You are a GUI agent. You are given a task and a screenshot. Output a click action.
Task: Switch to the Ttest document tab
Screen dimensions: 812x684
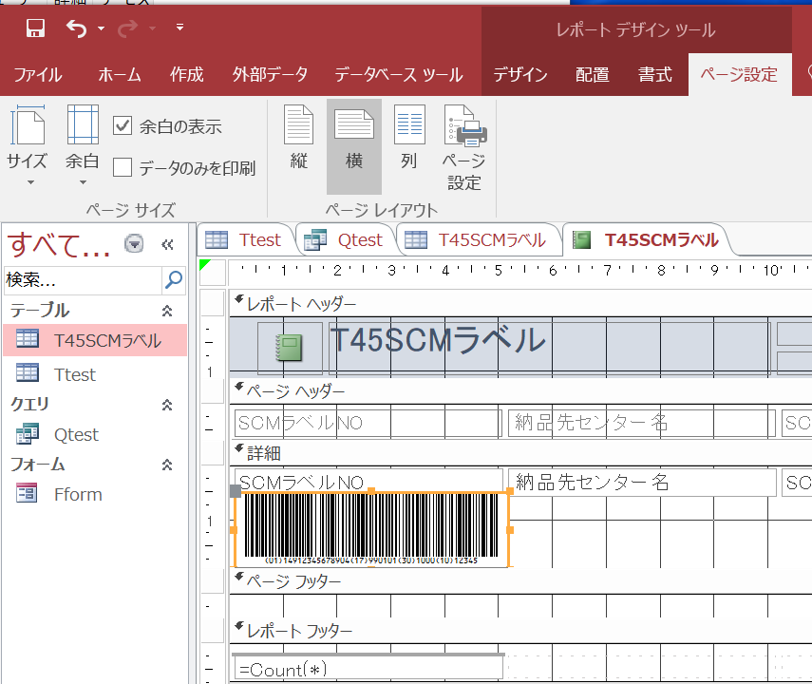pos(247,240)
